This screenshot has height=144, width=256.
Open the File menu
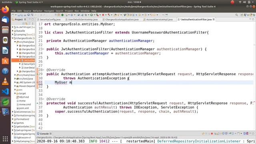coord(14,11)
